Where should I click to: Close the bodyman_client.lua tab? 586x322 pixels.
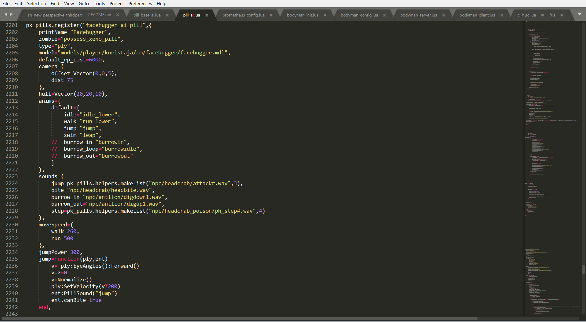click(502, 15)
